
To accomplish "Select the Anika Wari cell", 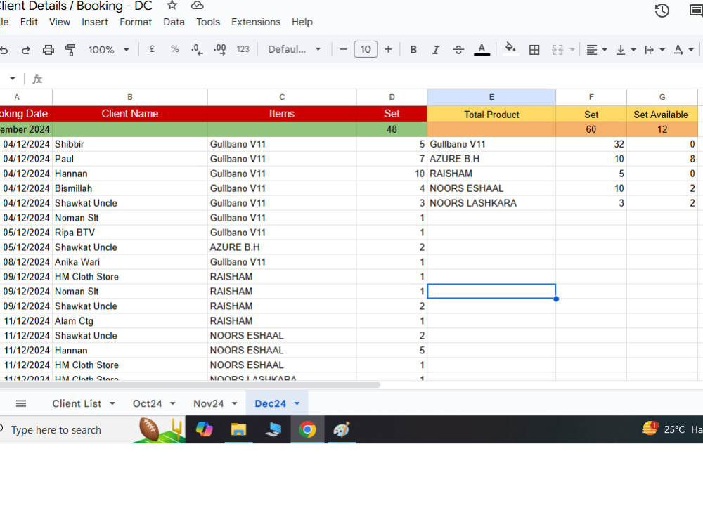I will (129, 261).
